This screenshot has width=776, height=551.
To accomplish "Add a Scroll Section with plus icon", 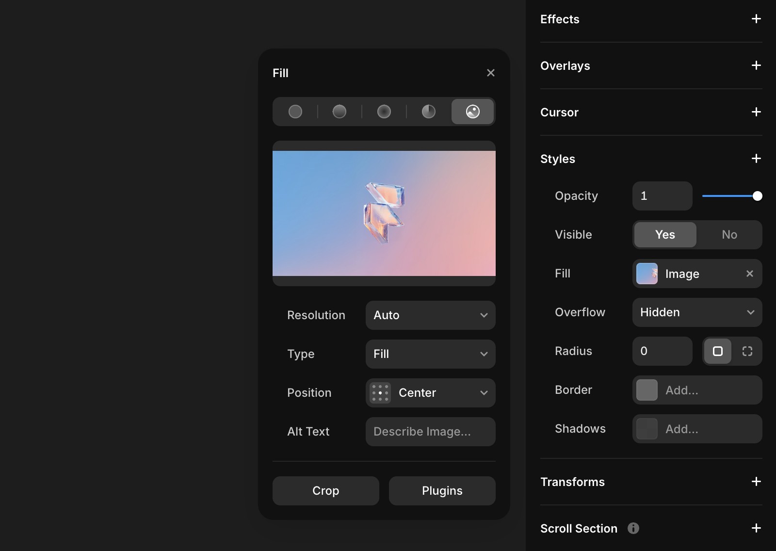I will point(756,528).
